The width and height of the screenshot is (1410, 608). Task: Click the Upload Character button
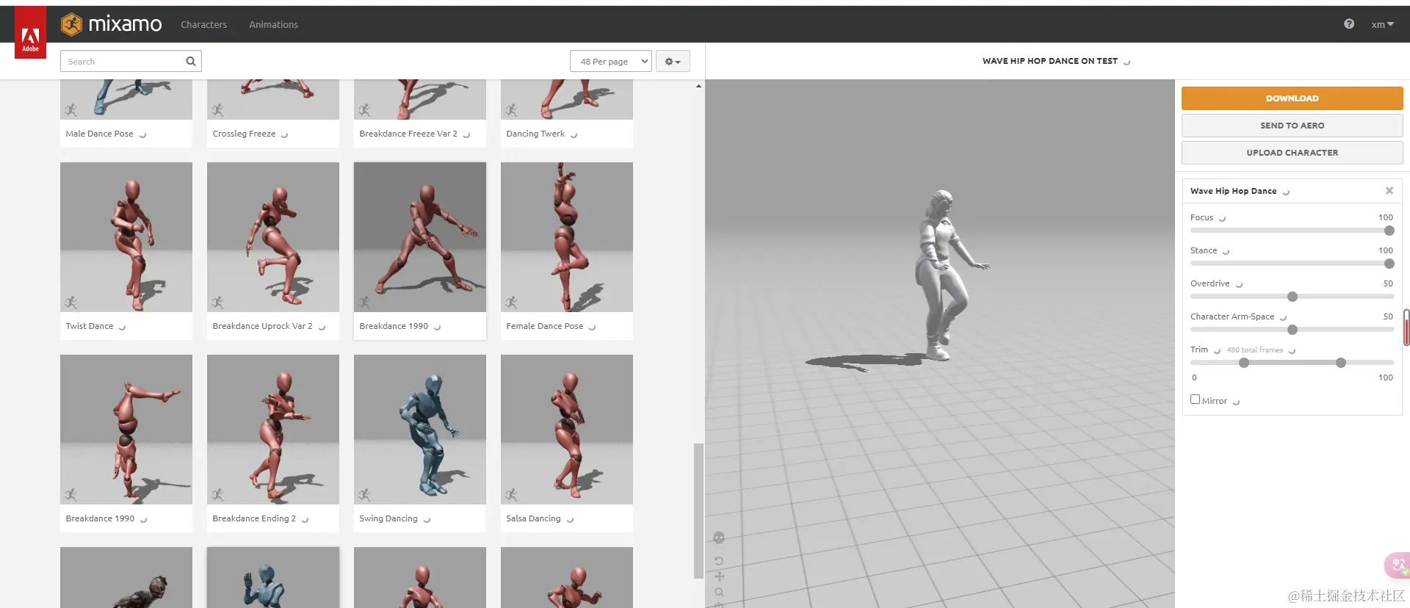[x=1292, y=153]
